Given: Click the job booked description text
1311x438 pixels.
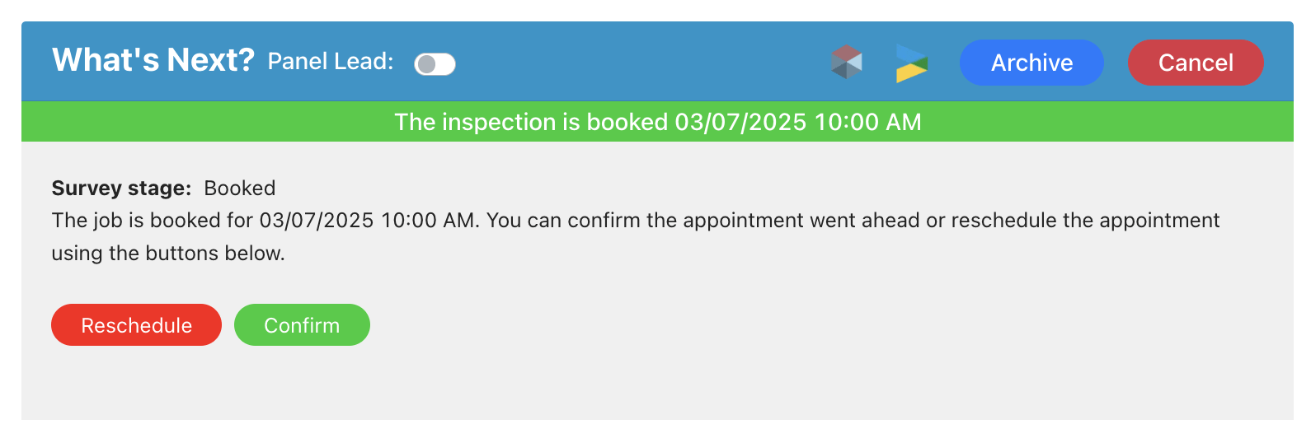Looking at the screenshot, I should pos(635,236).
